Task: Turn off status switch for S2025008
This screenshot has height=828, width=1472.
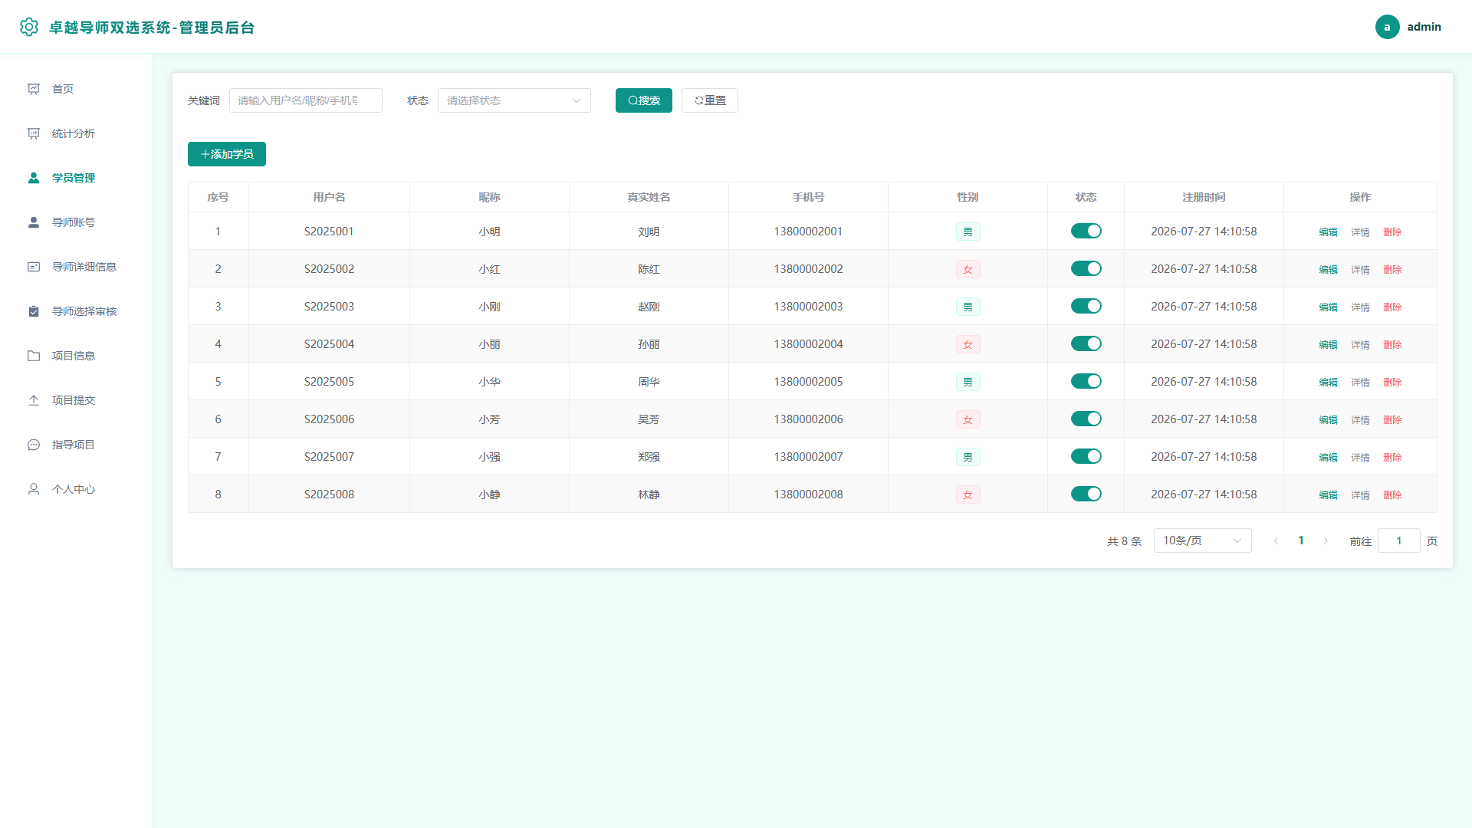Action: coord(1086,494)
